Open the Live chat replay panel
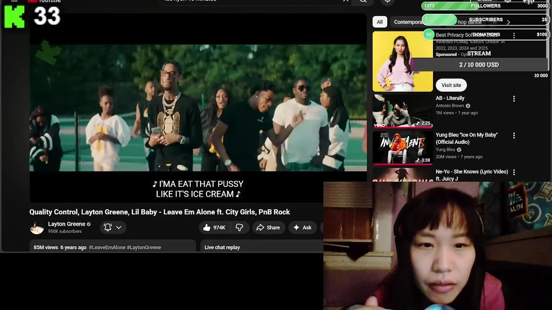The width and height of the screenshot is (552, 310). 222,248
